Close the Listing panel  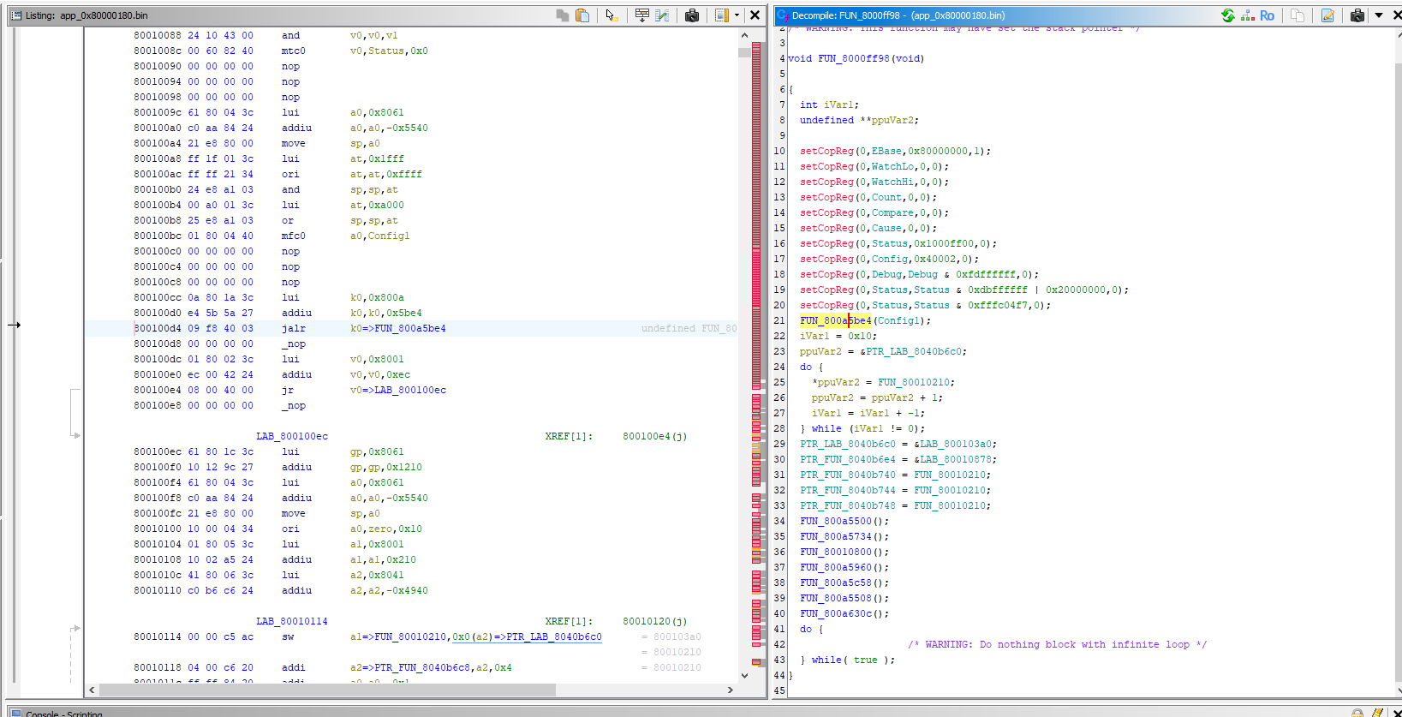[755, 15]
